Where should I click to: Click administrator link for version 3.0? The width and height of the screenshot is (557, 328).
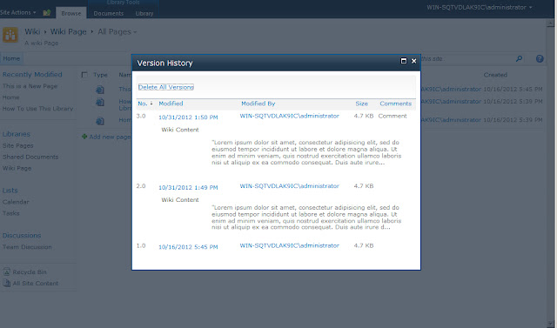click(x=290, y=116)
